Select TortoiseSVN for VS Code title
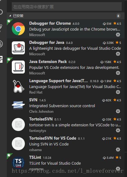Viewport: 127px width, 177px height. pos(53,138)
